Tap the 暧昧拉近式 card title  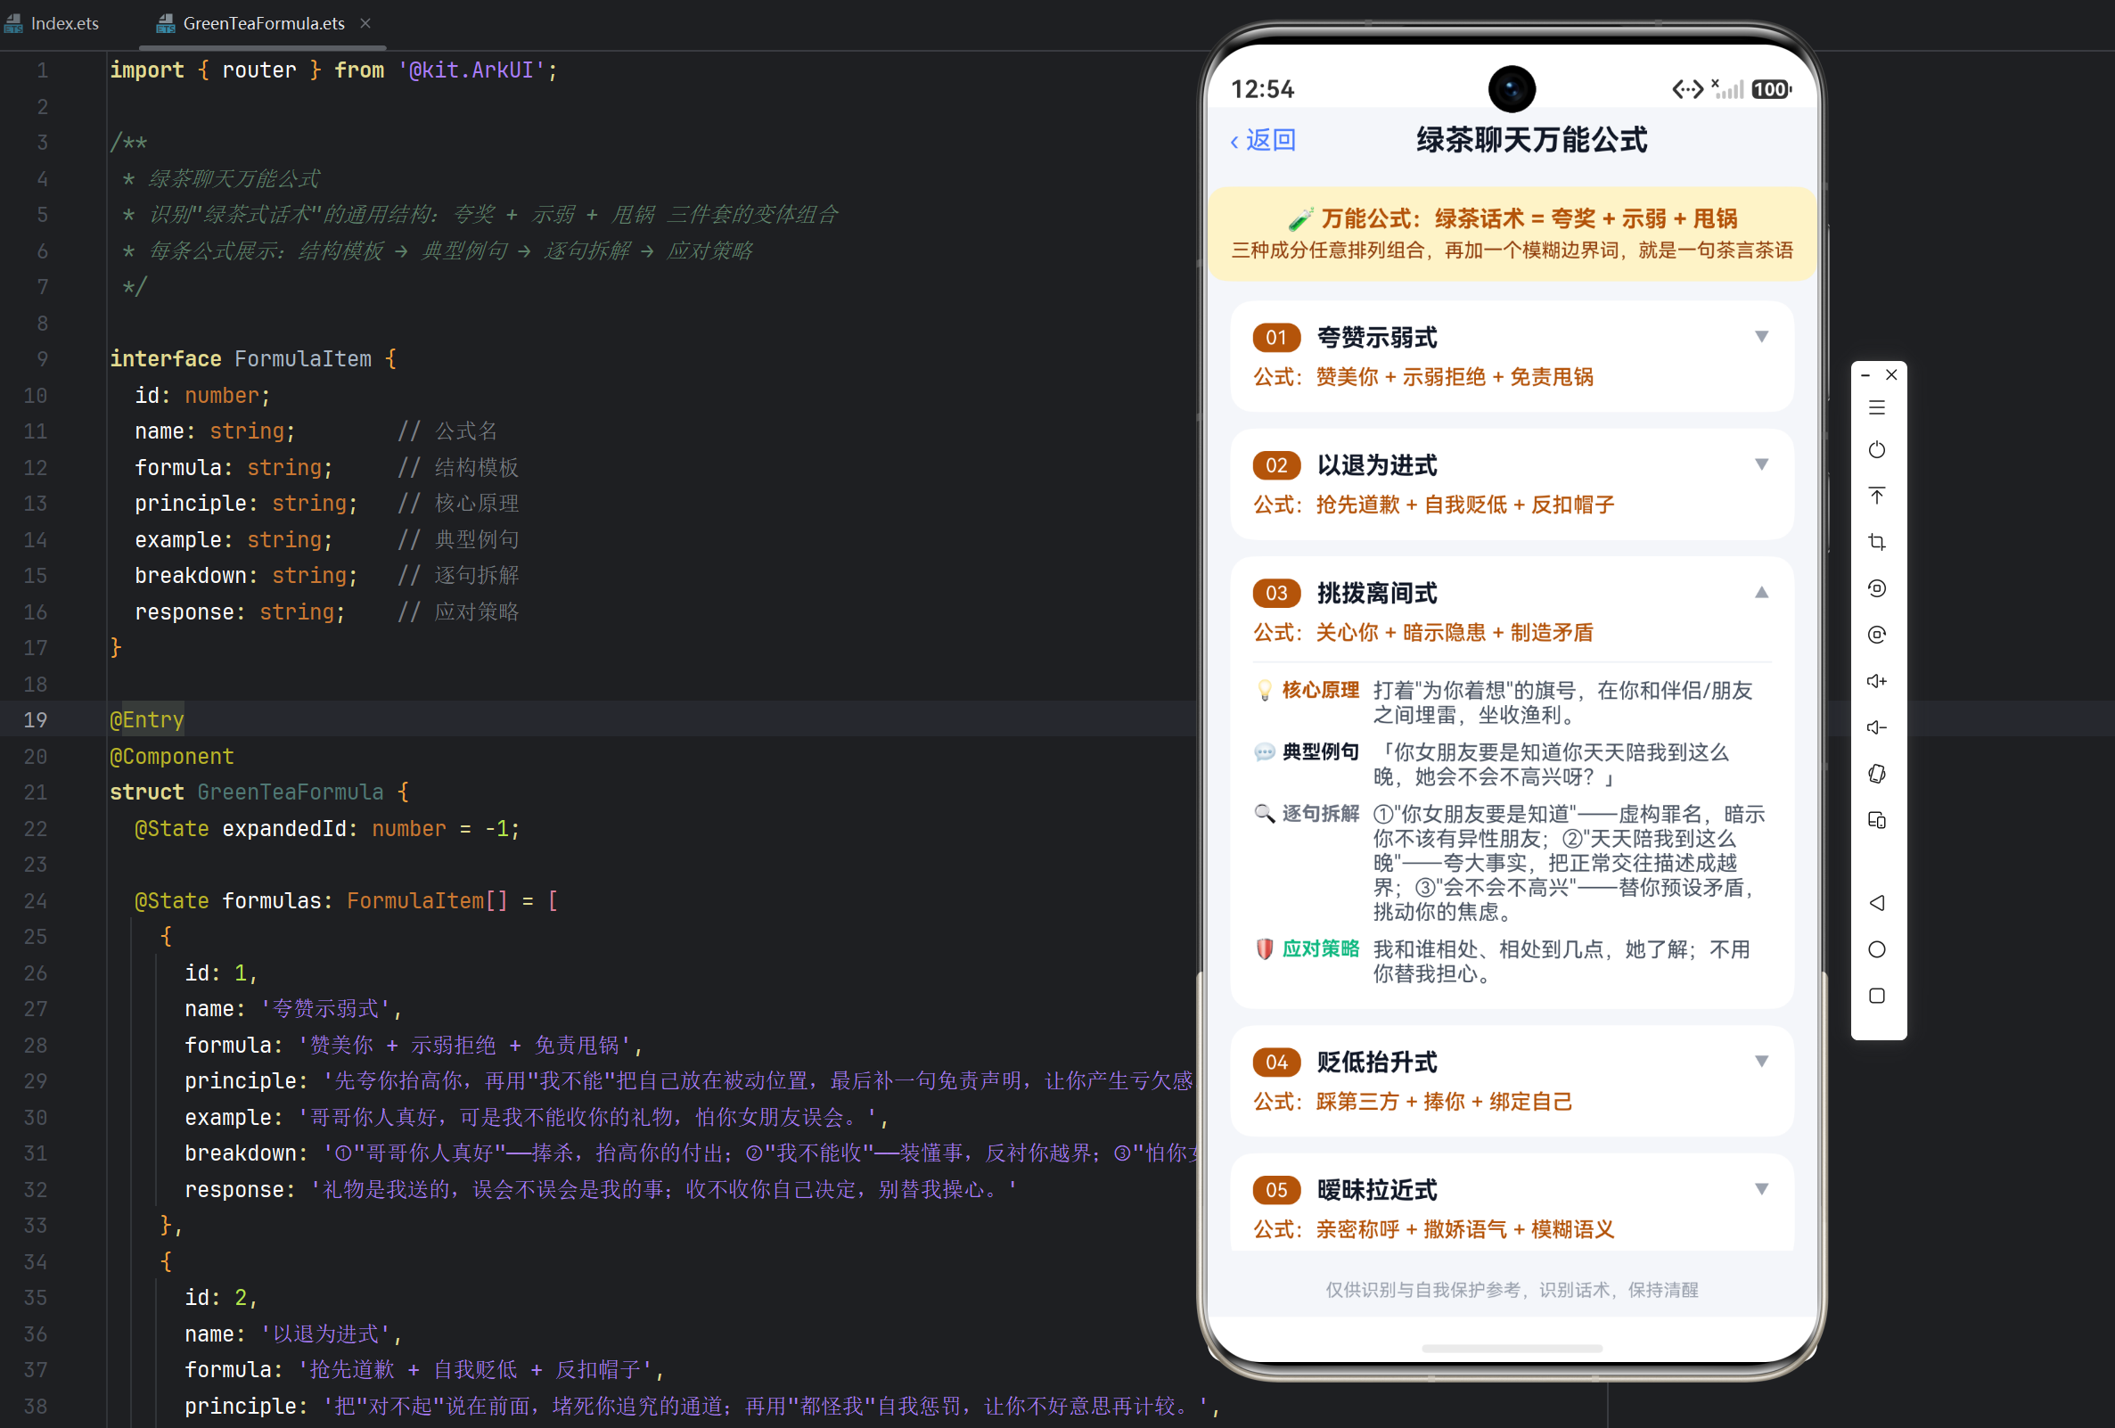1377,1189
